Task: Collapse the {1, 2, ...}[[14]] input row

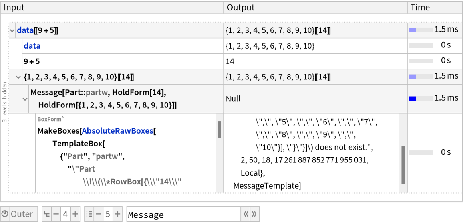Action: pyautogui.click(x=18, y=77)
